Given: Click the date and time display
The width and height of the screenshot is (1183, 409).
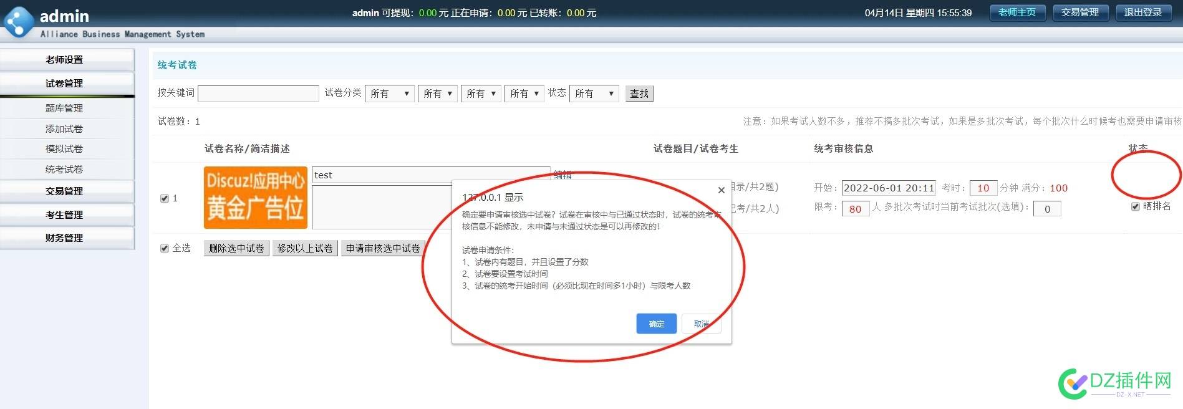Looking at the screenshot, I should tap(918, 12).
